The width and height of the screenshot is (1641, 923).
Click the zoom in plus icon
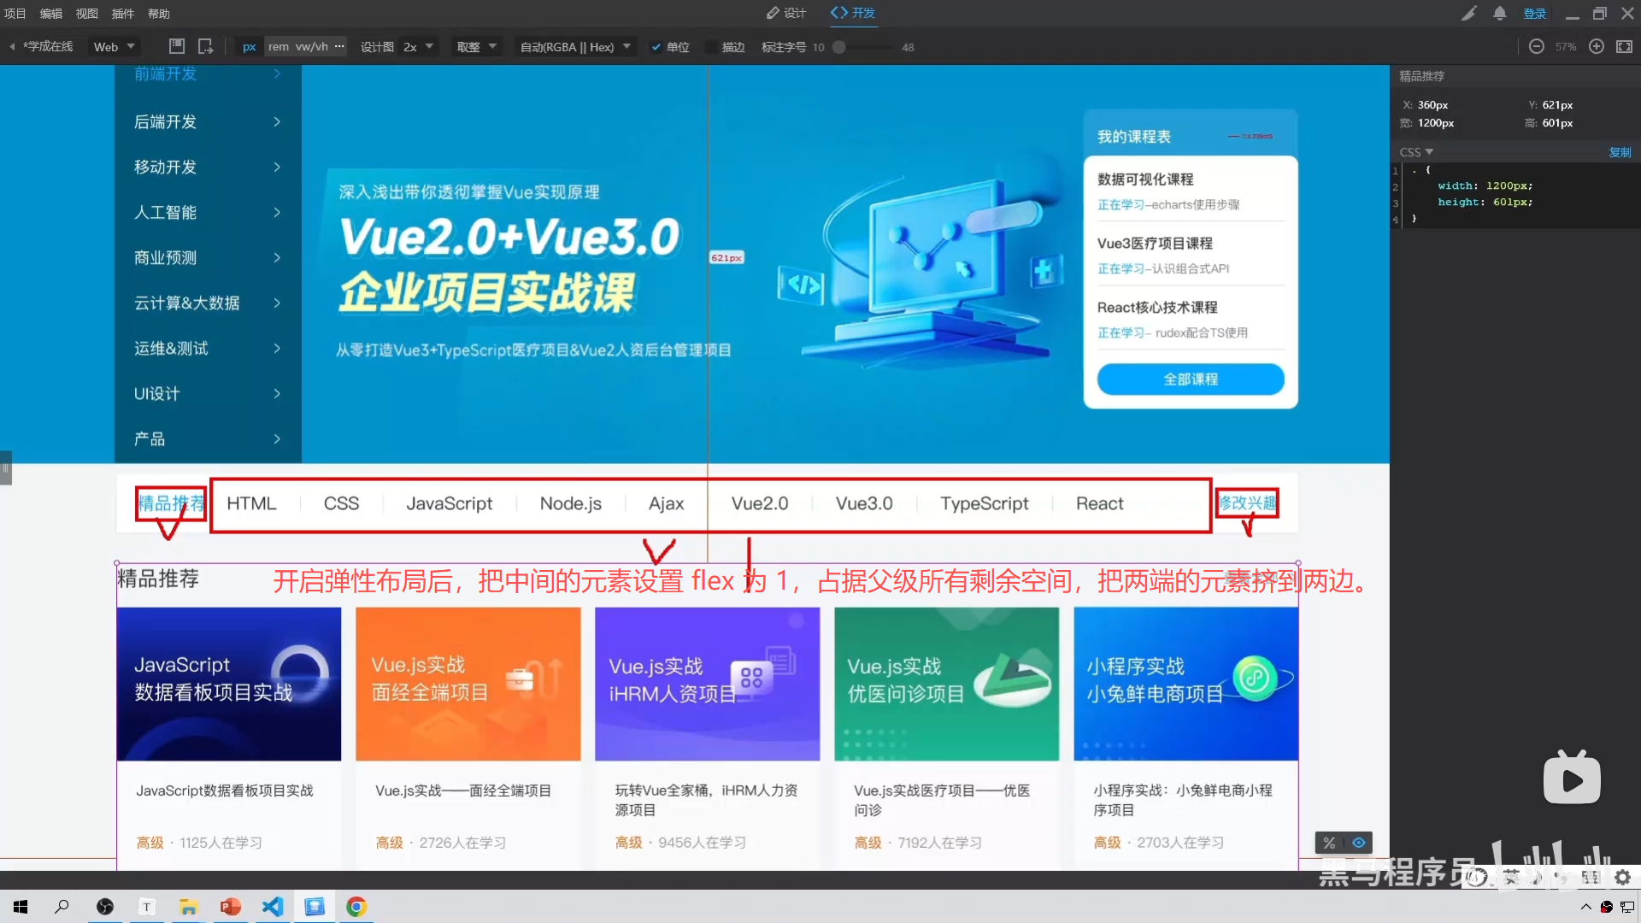1596,47
